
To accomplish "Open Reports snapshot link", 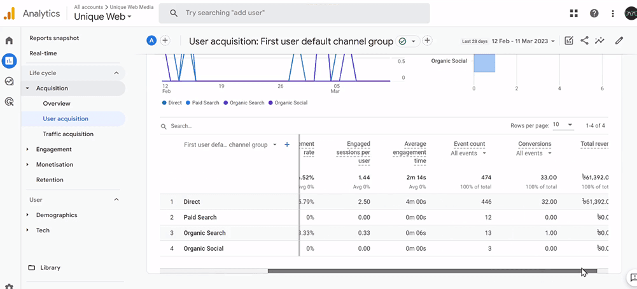I will click(x=54, y=38).
